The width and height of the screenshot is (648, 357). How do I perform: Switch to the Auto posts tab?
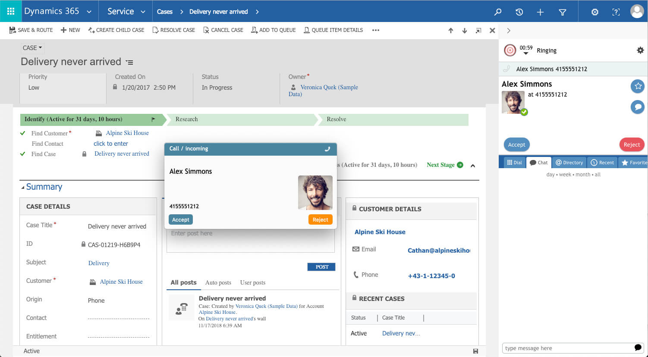(x=218, y=282)
